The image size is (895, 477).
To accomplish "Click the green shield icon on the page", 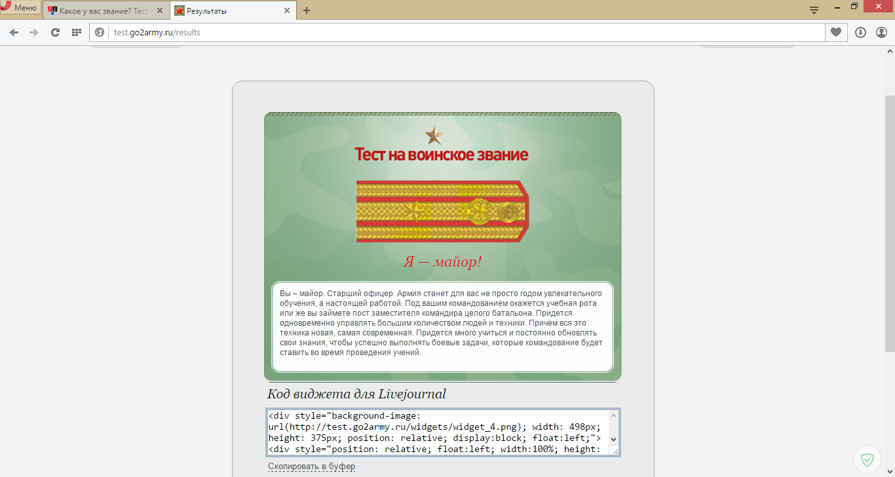I will (867, 460).
